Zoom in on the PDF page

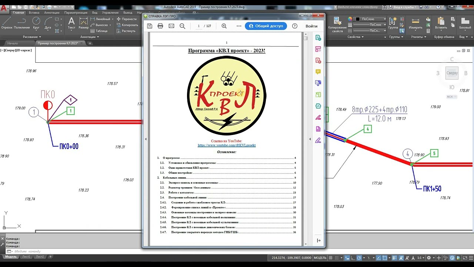click(224, 26)
